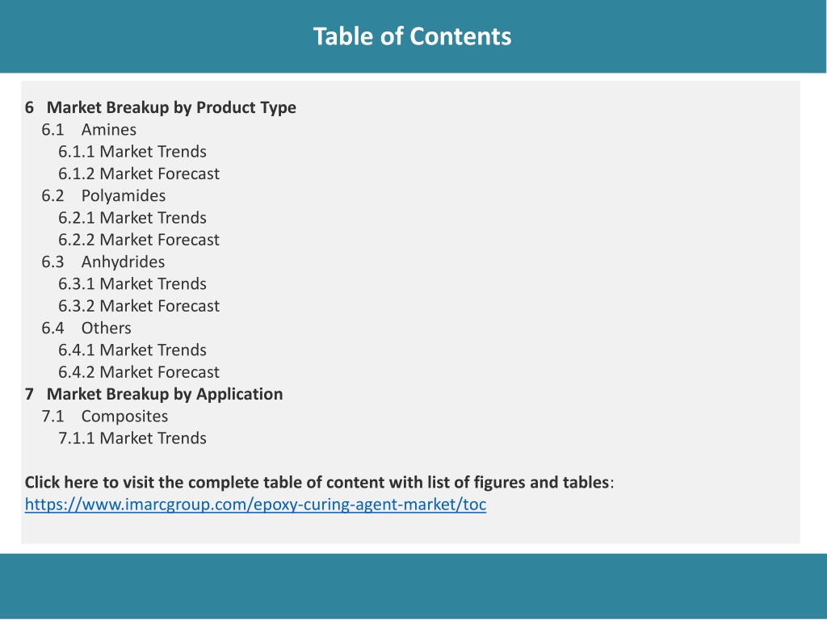Click the teal footer band

pyautogui.click(x=413, y=586)
